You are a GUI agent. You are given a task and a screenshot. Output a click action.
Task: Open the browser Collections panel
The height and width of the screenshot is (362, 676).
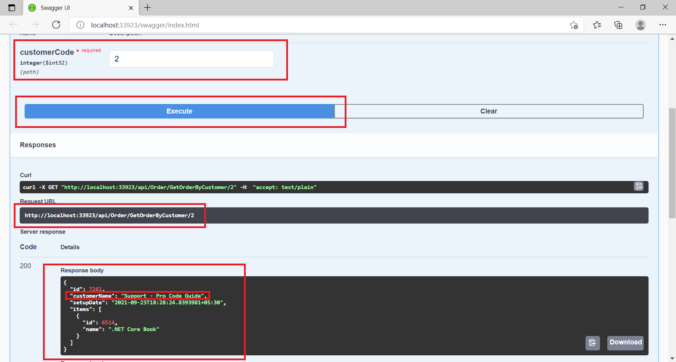619,25
